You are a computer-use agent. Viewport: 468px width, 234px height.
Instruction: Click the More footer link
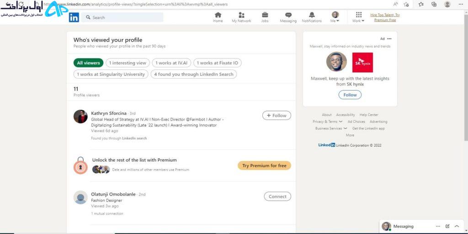[350, 135]
